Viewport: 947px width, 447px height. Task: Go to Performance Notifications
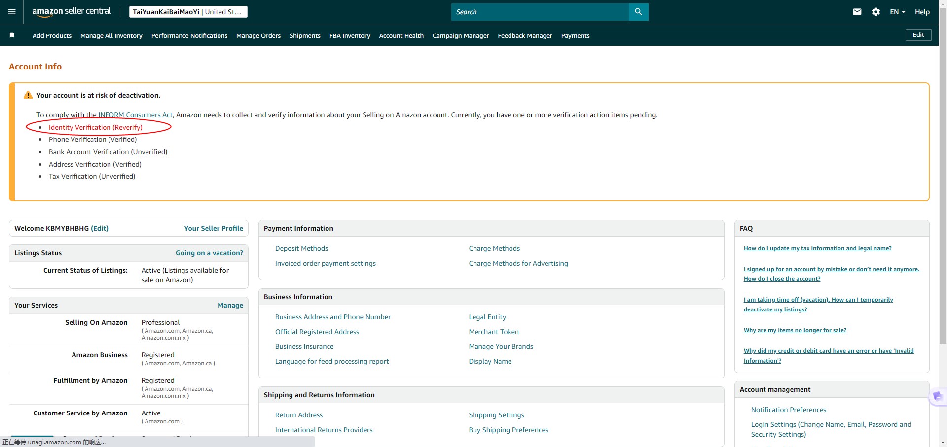pos(189,35)
